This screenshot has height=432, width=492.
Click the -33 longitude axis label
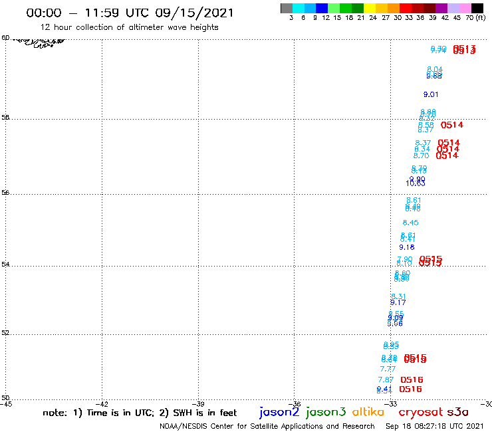391,404
